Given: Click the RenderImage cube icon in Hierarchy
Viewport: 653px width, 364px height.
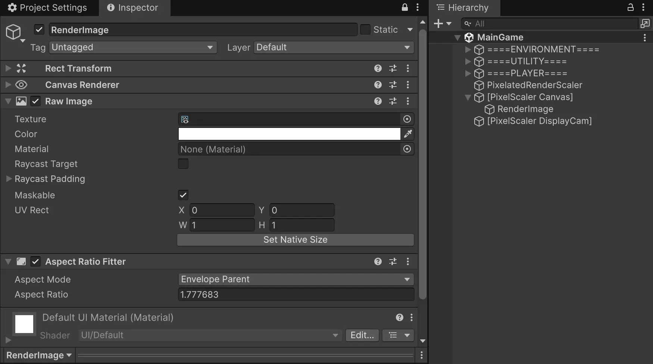Looking at the screenshot, I should coord(490,109).
